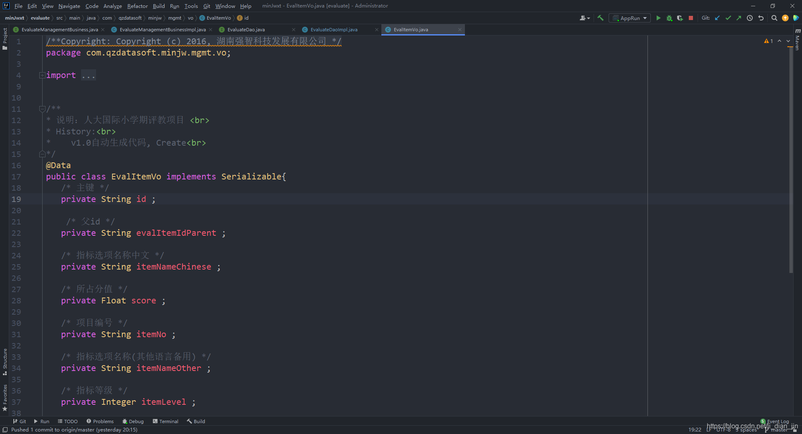Image resolution: width=802 pixels, height=434 pixels.
Task: Click the colorful plugin icon at toolbar end
Action: [796, 18]
